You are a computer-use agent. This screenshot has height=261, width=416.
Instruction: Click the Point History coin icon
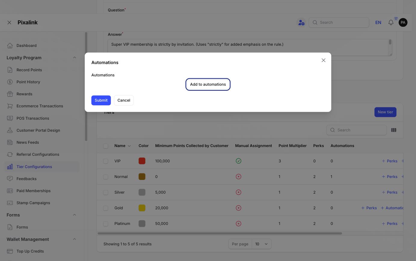[x=10, y=82]
